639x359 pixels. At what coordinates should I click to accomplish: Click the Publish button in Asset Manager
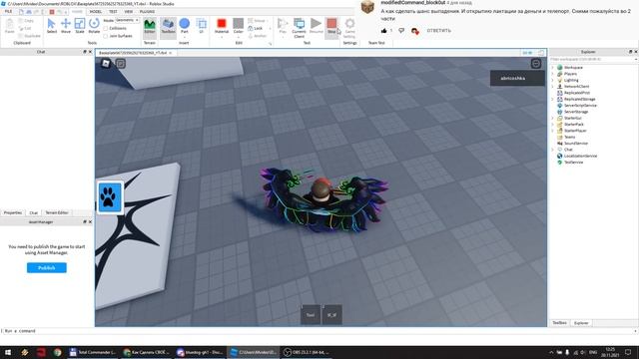point(47,268)
